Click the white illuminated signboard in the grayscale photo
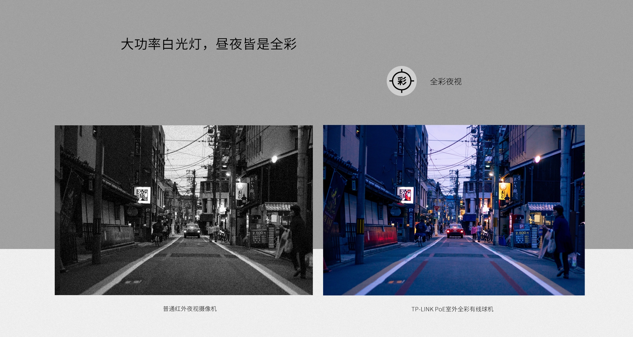Screen dimensions: 633x337 [x=142, y=195]
